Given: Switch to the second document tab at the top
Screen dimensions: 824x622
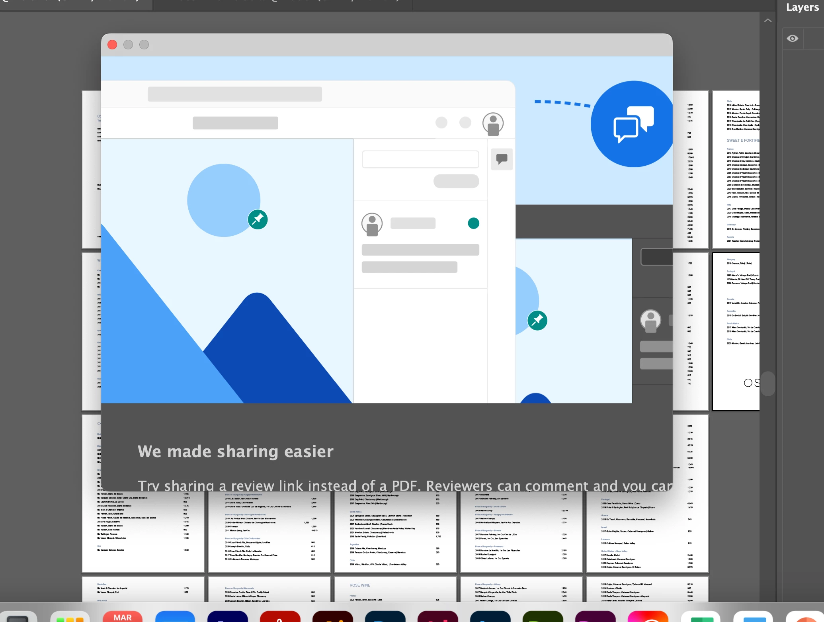Looking at the screenshot, I should pos(283,4).
